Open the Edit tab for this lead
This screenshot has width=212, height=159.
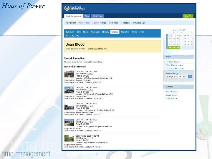79,32
